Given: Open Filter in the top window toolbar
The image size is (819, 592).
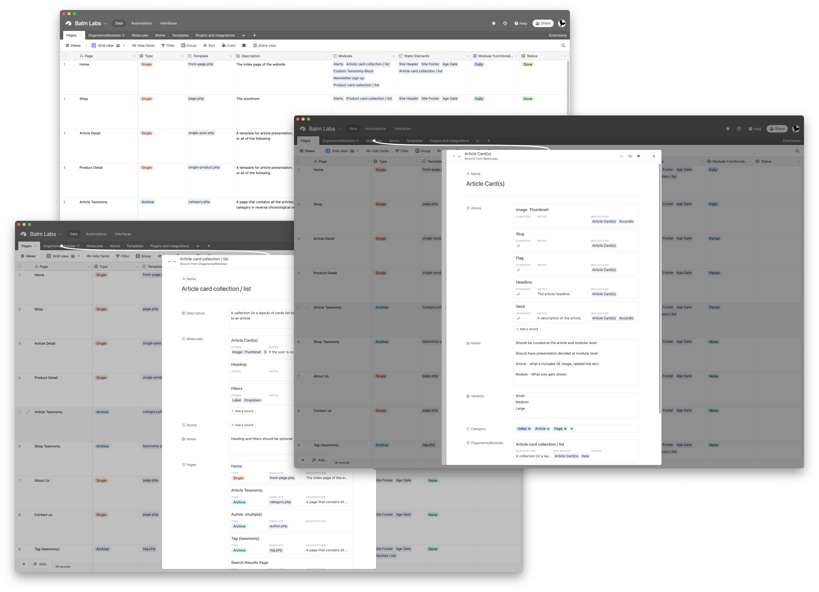Looking at the screenshot, I should tap(168, 46).
